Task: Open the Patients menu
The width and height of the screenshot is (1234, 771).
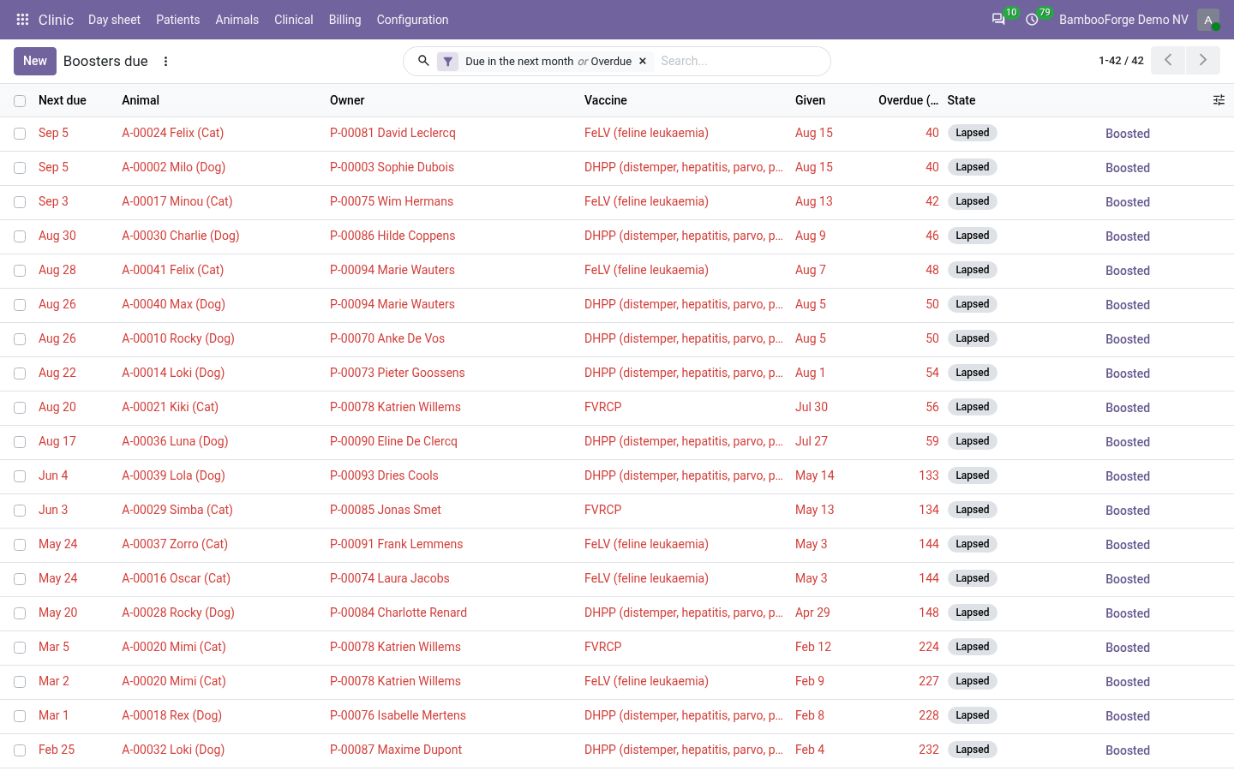Action: point(177,20)
